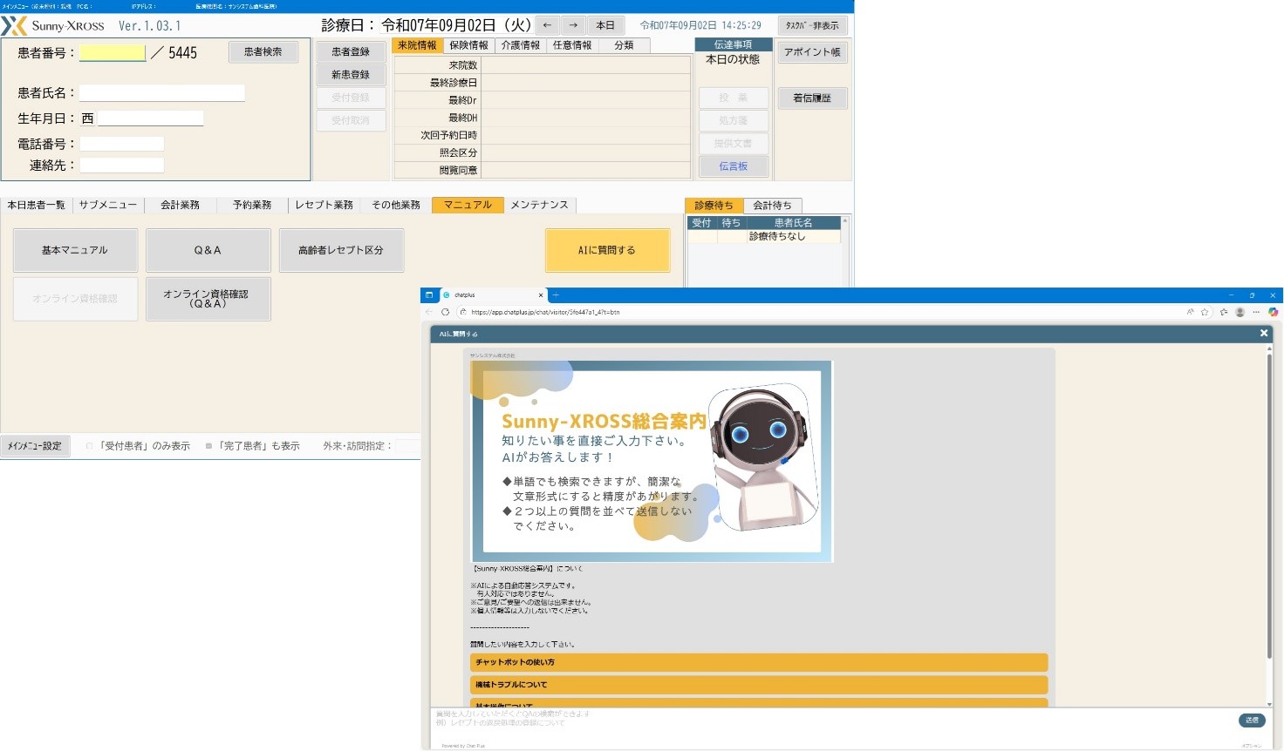Click the yellow 患者番号 input field
The image size is (1284, 751).
[113, 53]
